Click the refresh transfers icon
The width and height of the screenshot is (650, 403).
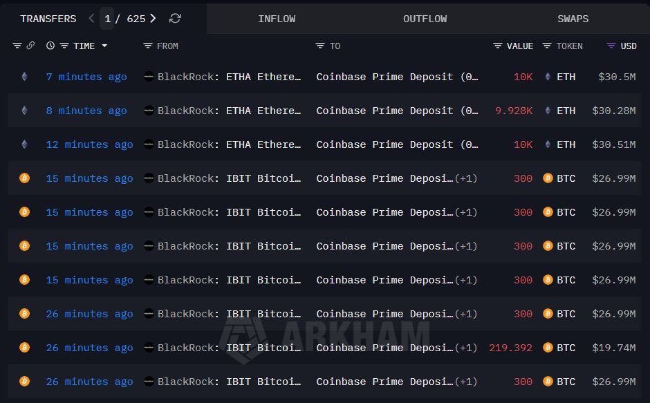tap(174, 19)
